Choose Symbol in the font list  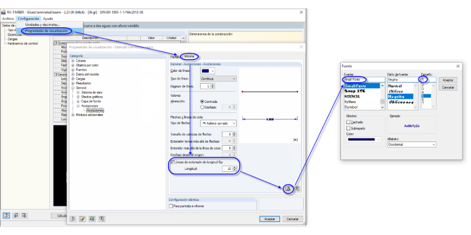pos(351,107)
